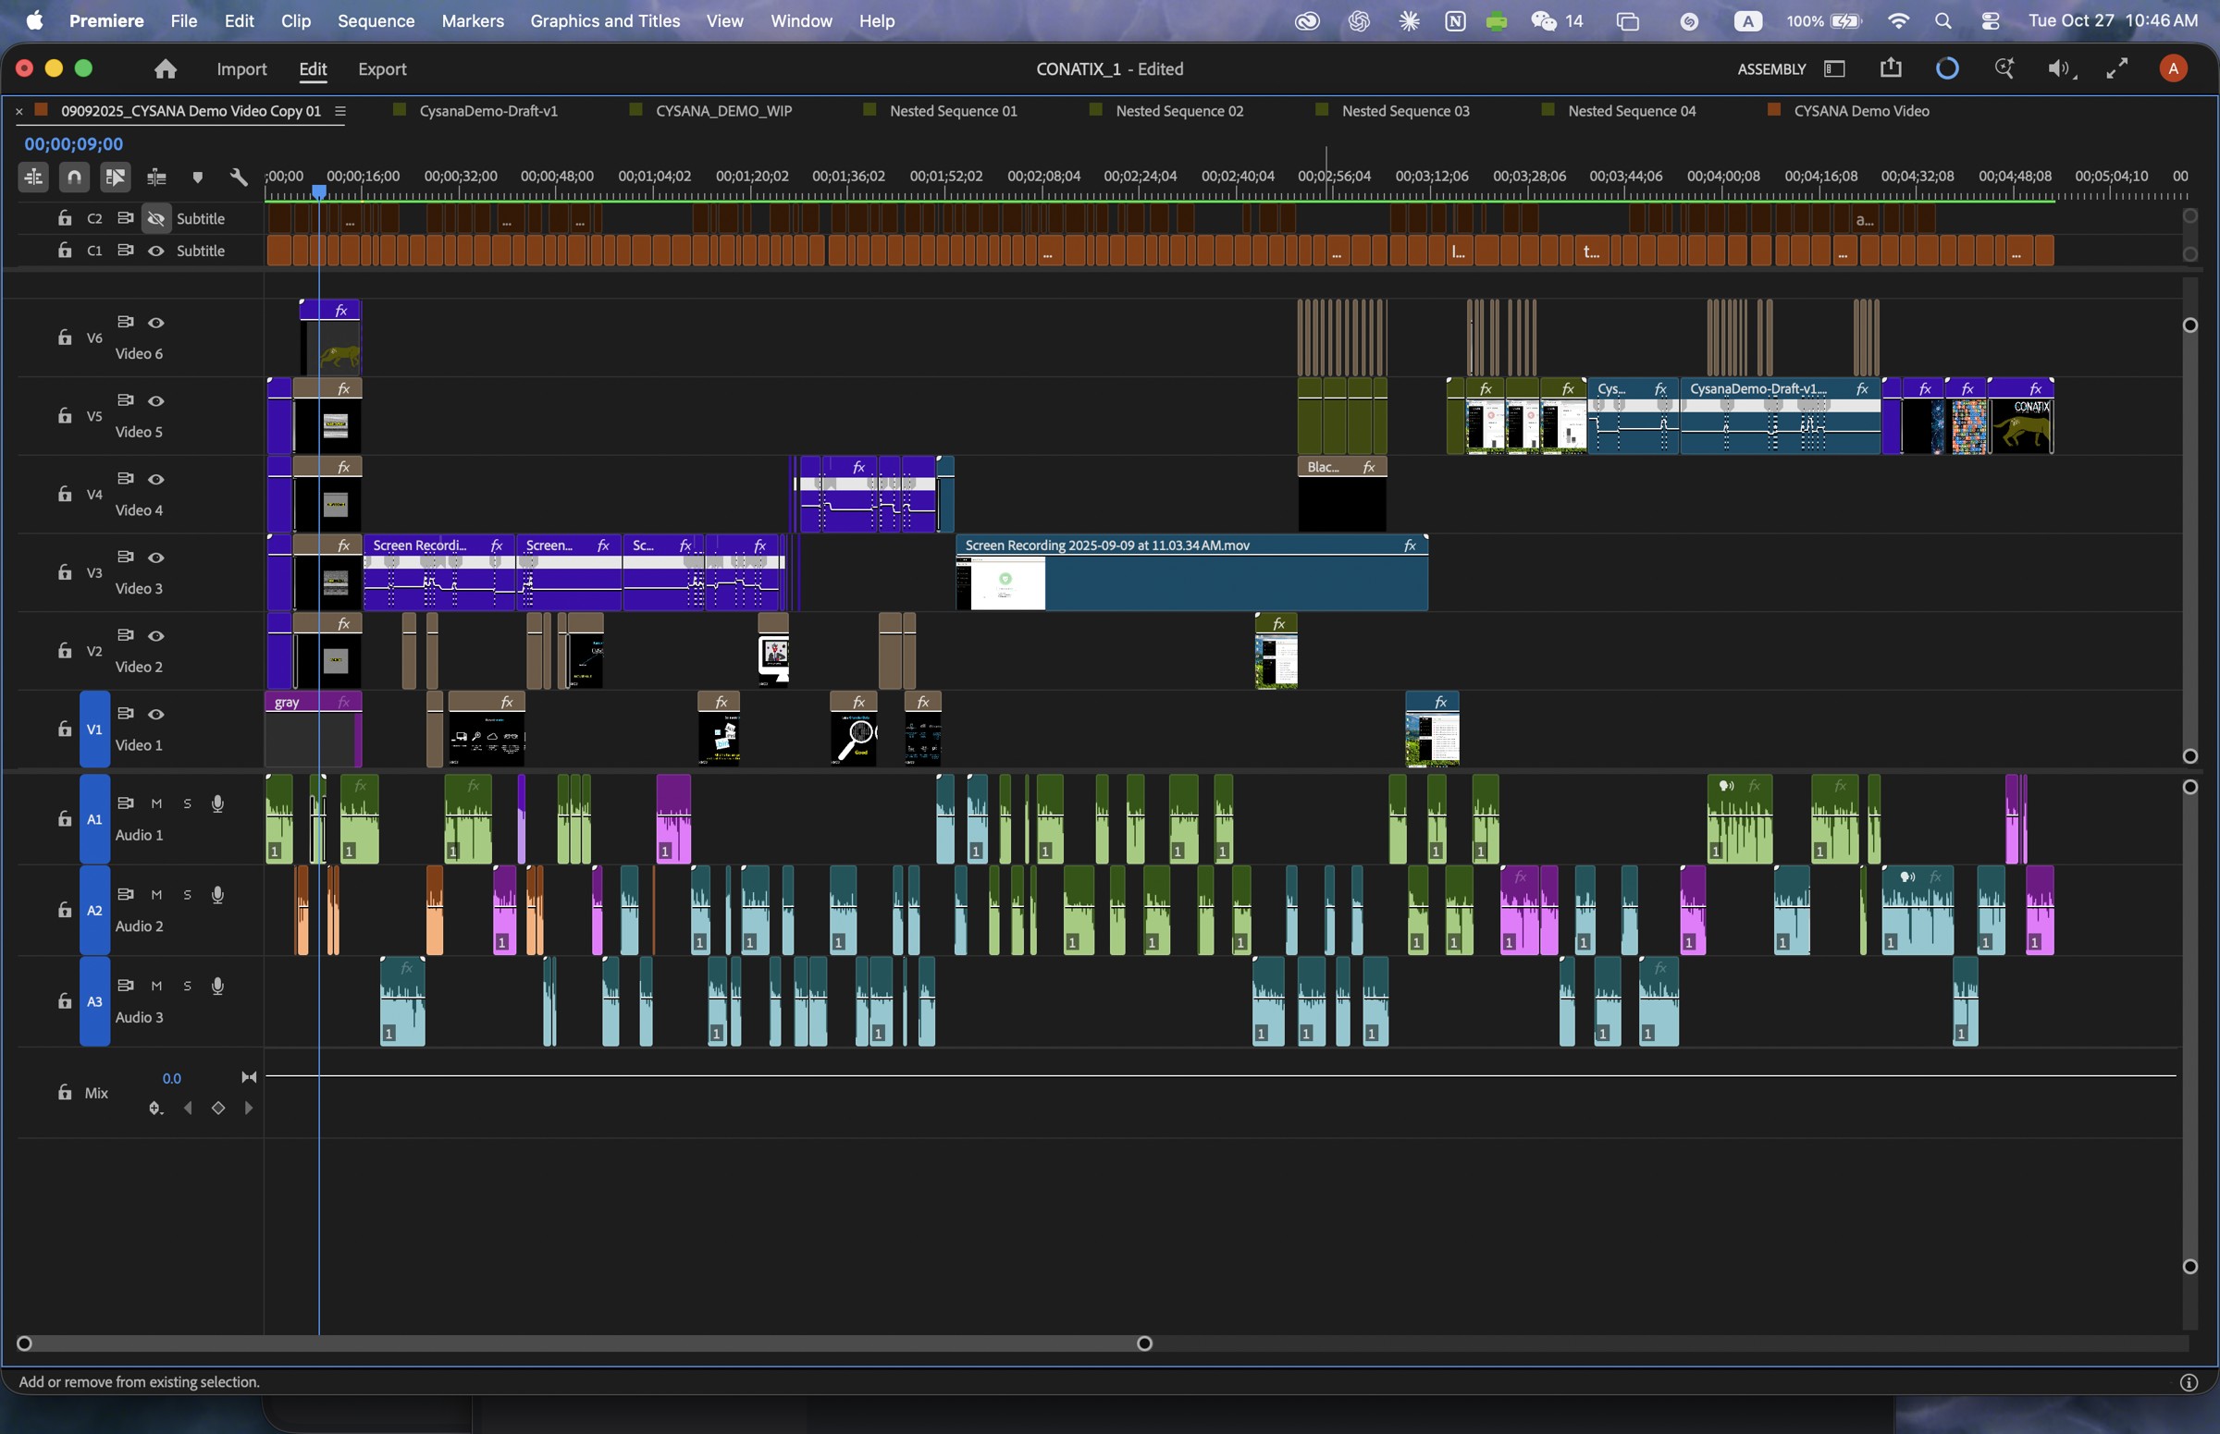Viewport: 2220px width, 1434px height.
Task: Close the 09092025_CYSANA Demo Video tab
Action: [18, 111]
